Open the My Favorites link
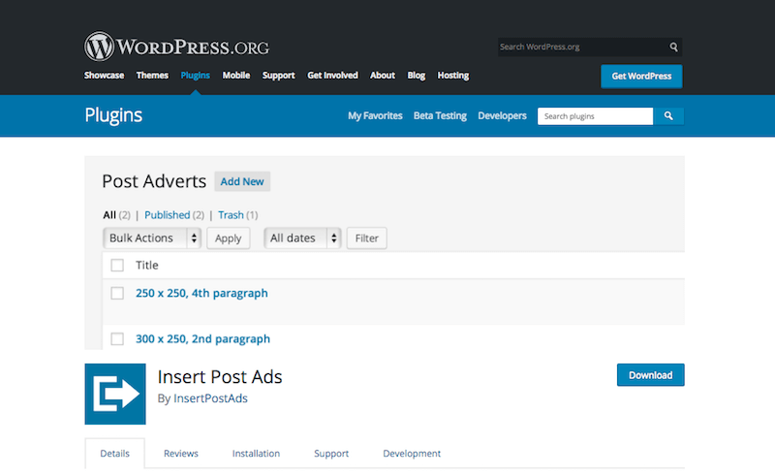This screenshot has height=476, width=775. coord(375,116)
